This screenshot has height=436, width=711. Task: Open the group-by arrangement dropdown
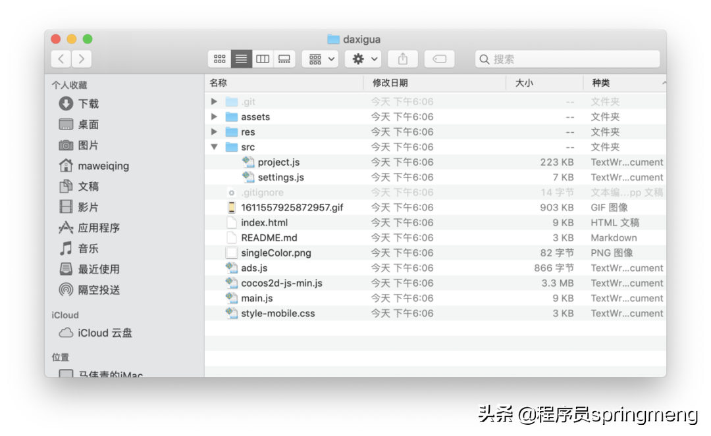coord(321,59)
